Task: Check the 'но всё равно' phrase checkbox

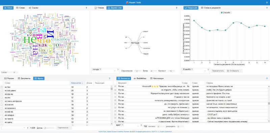Action: pos(2,90)
